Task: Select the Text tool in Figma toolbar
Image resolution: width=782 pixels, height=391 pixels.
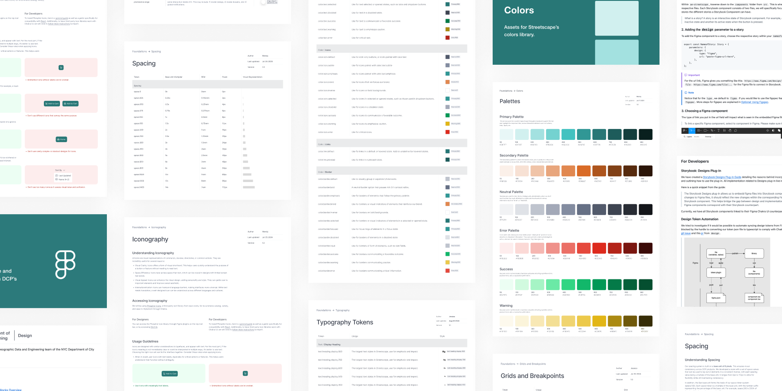Action: (718, 130)
